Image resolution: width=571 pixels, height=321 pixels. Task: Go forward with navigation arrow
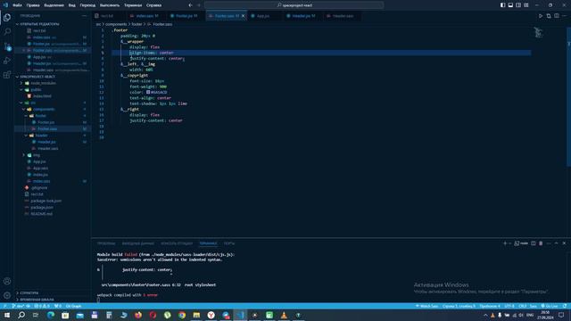click(x=199, y=5)
